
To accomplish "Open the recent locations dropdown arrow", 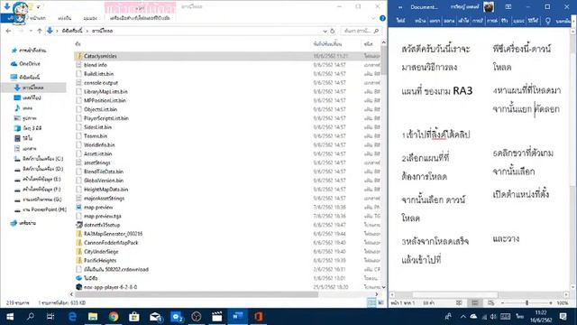I will 31,31.
